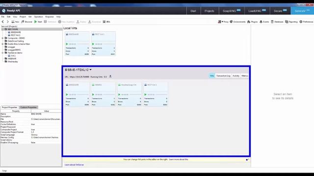314x176 pixels.
Task: Go back with the left arrow toolbar icon
Action: pyautogui.click(x=3, y=22)
